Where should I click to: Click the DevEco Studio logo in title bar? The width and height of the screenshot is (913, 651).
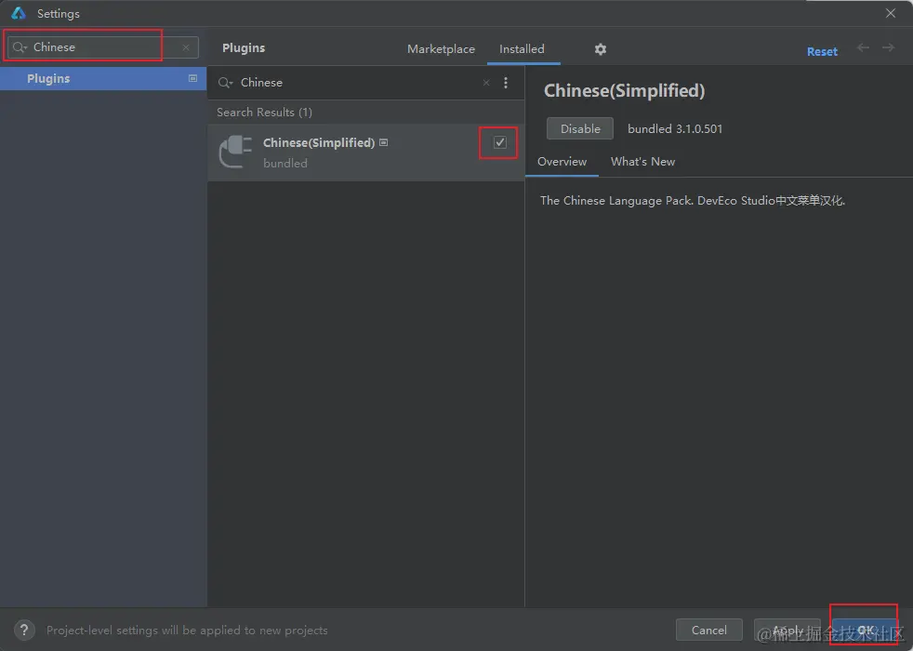(x=19, y=13)
